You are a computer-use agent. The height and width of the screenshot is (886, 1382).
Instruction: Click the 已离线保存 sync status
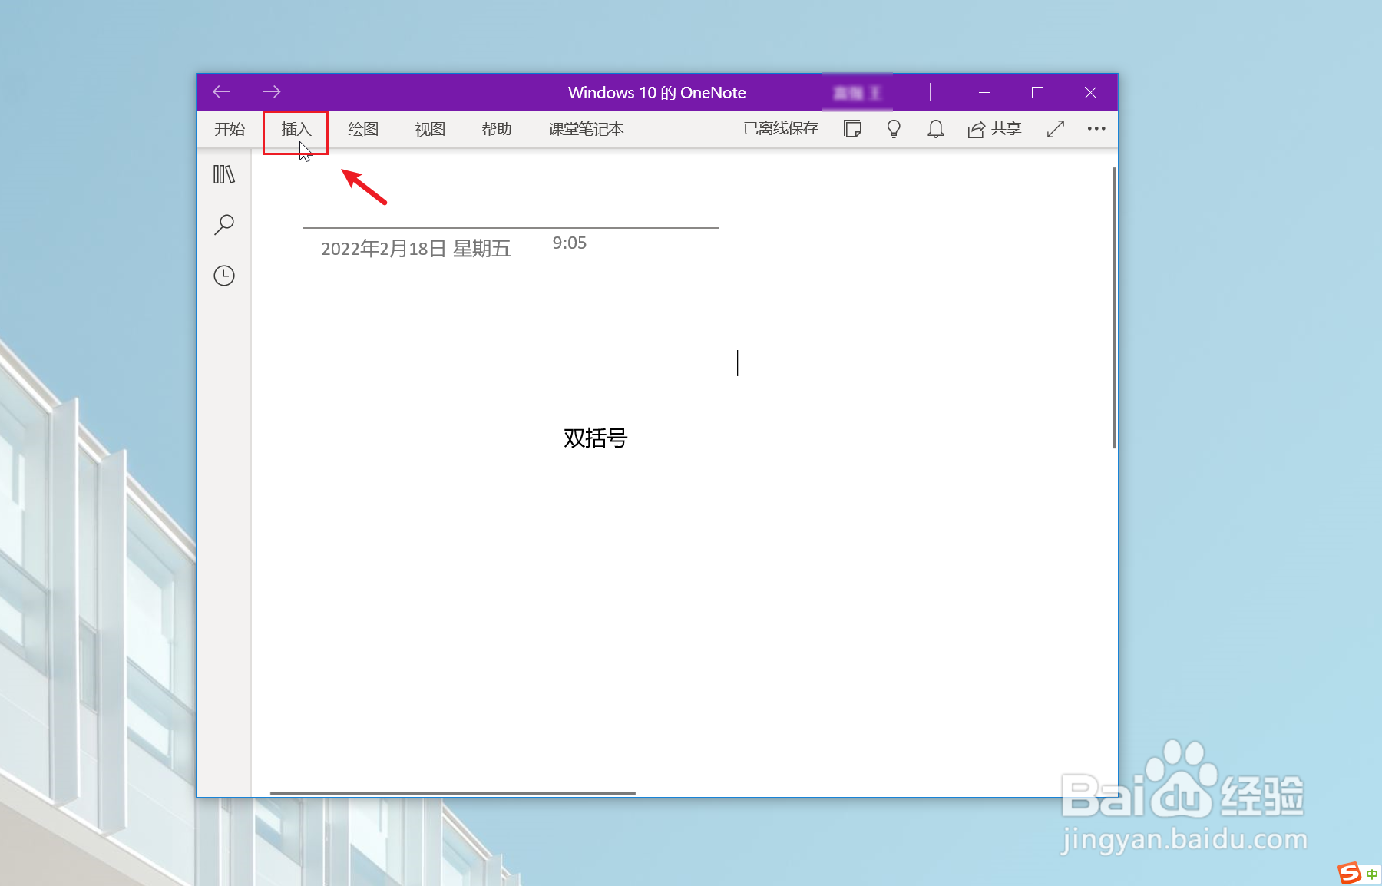click(781, 128)
